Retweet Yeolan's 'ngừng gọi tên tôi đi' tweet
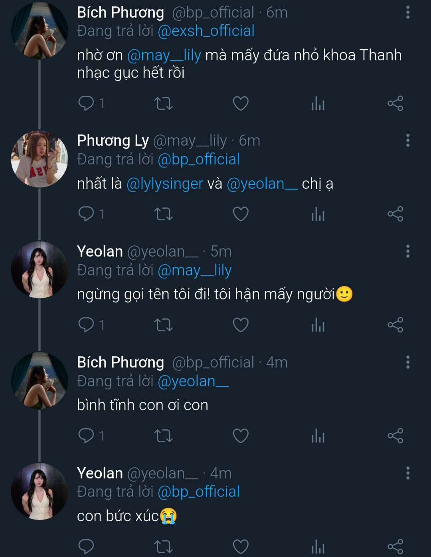The height and width of the screenshot is (557, 431). (x=163, y=325)
